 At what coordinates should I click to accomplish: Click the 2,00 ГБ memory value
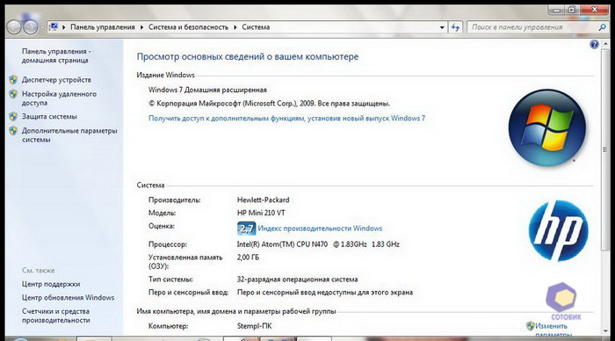[248, 258]
